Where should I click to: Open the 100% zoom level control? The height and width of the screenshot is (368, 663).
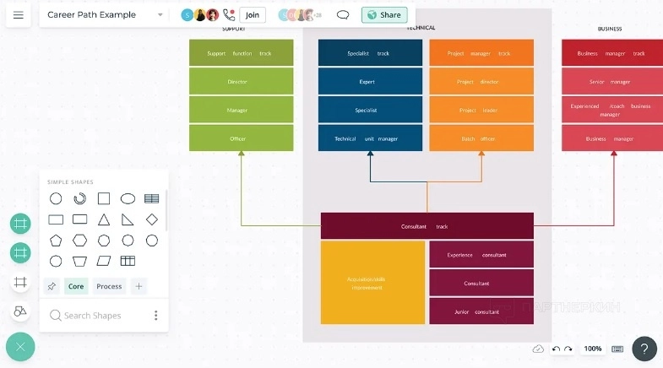click(x=592, y=349)
